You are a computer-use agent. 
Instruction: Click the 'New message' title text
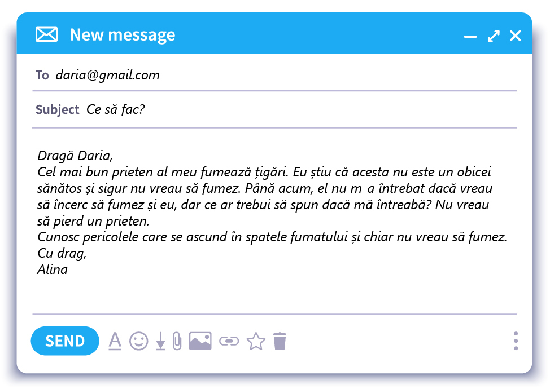click(x=123, y=34)
